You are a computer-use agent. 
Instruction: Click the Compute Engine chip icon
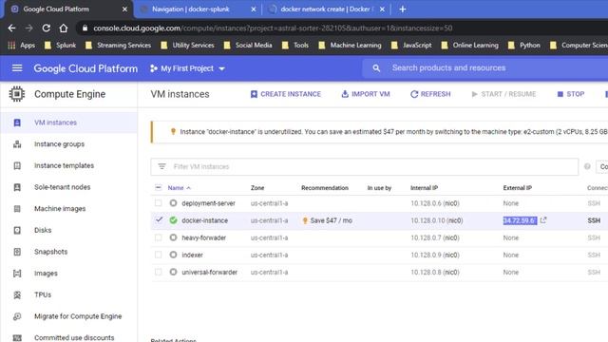coord(17,94)
